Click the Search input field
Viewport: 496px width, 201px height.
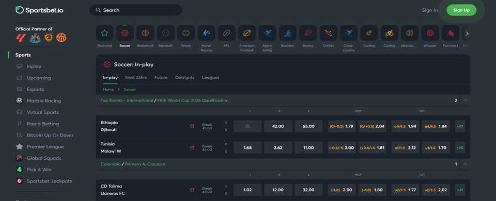click(136, 10)
